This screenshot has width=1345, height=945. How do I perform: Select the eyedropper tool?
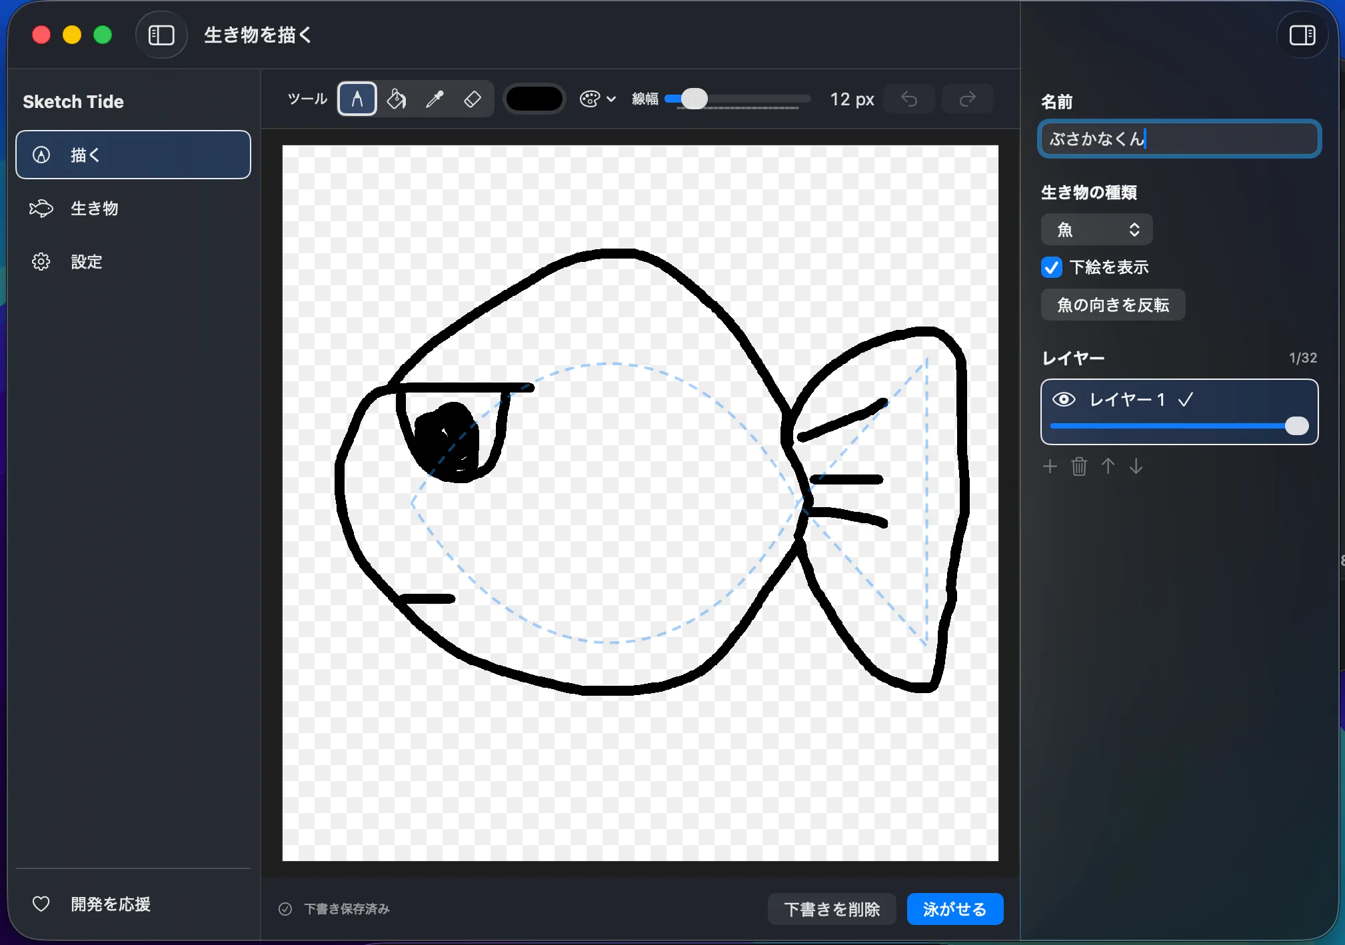pyautogui.click(x=435, y=99)
